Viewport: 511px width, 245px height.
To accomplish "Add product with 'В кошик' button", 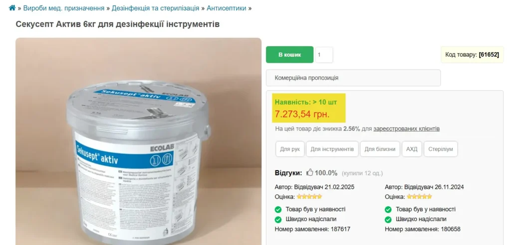I will (x=290, y=55).
